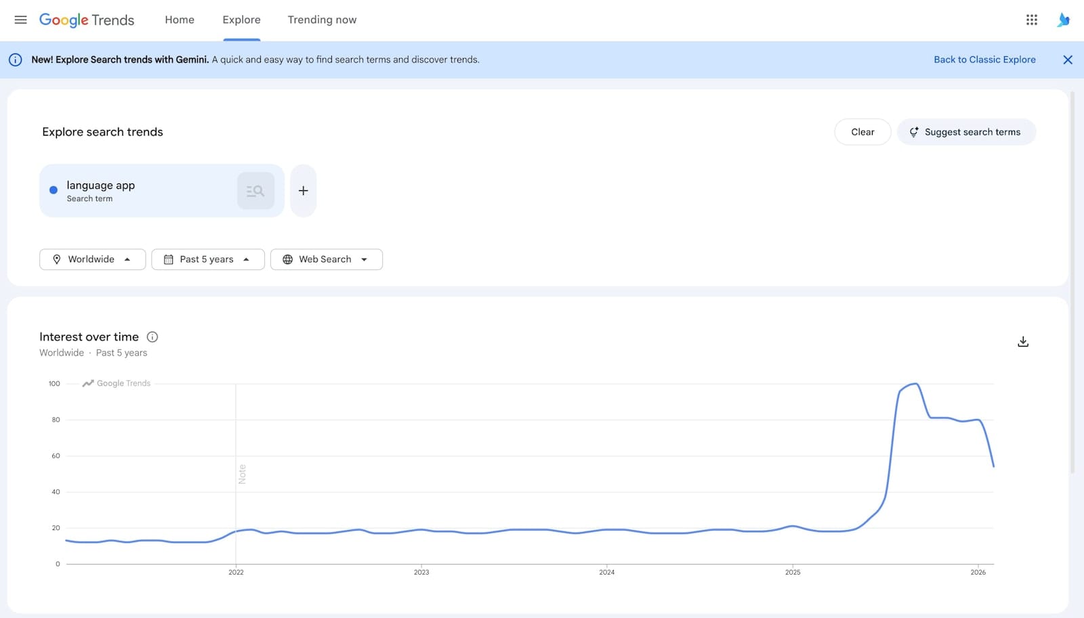This screenshot has width=1084, height=618.
Task: Open the Trending now tab
Action: tap(322, 20)
